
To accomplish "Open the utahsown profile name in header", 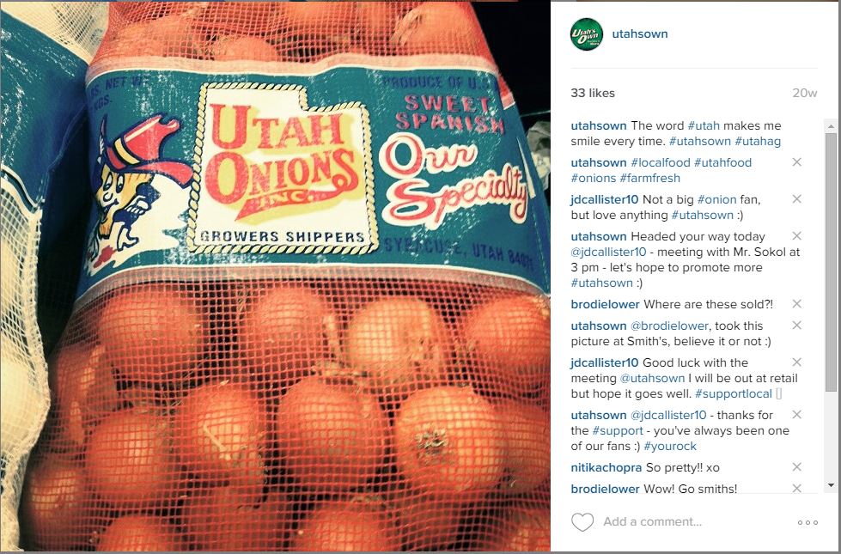I will 640,33.
